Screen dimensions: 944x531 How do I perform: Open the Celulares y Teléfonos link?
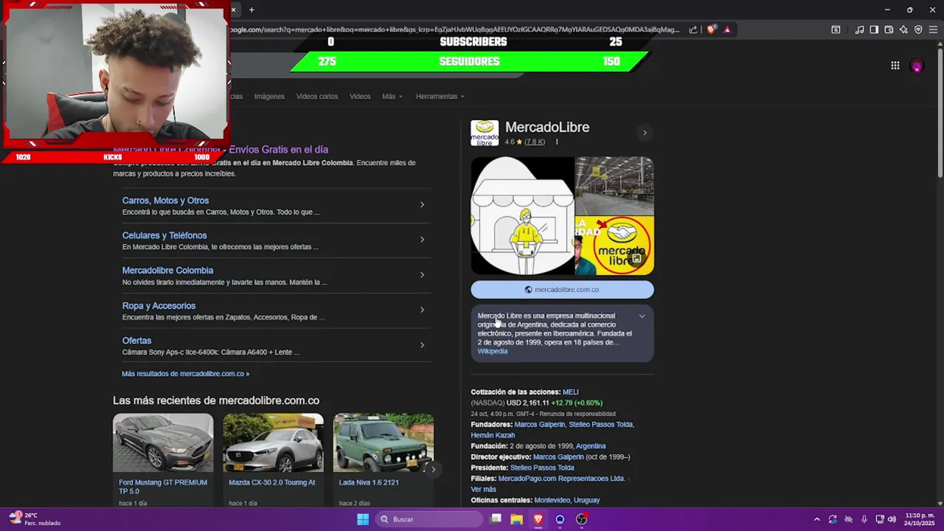pyautogui.click(x=164, y=235)
